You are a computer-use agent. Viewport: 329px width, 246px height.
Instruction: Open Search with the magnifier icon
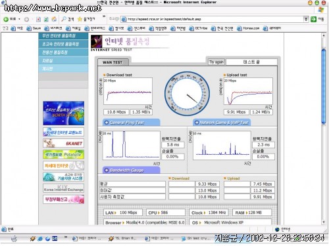pos(64,19)
